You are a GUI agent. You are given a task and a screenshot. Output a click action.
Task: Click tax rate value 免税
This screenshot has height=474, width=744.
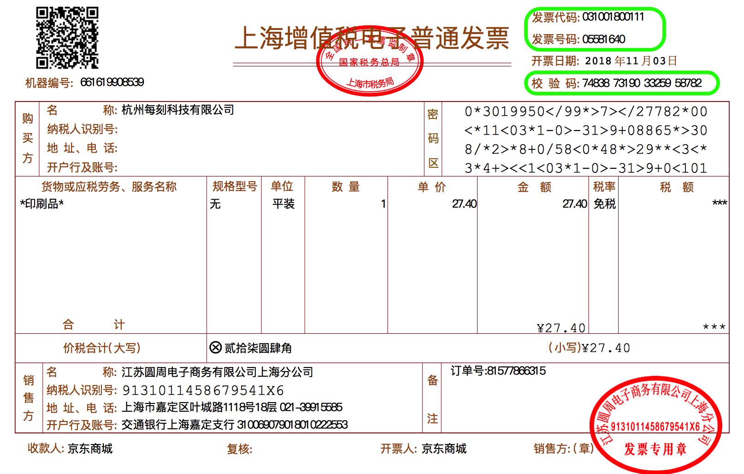(x=604, y=204)
